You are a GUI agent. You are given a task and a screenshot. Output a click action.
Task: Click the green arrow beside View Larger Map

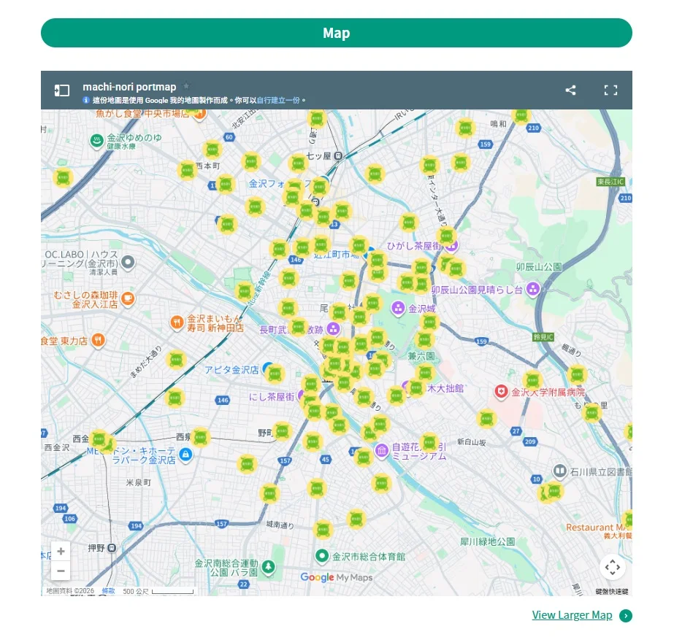pyautogui.click(x=626, y=616)
